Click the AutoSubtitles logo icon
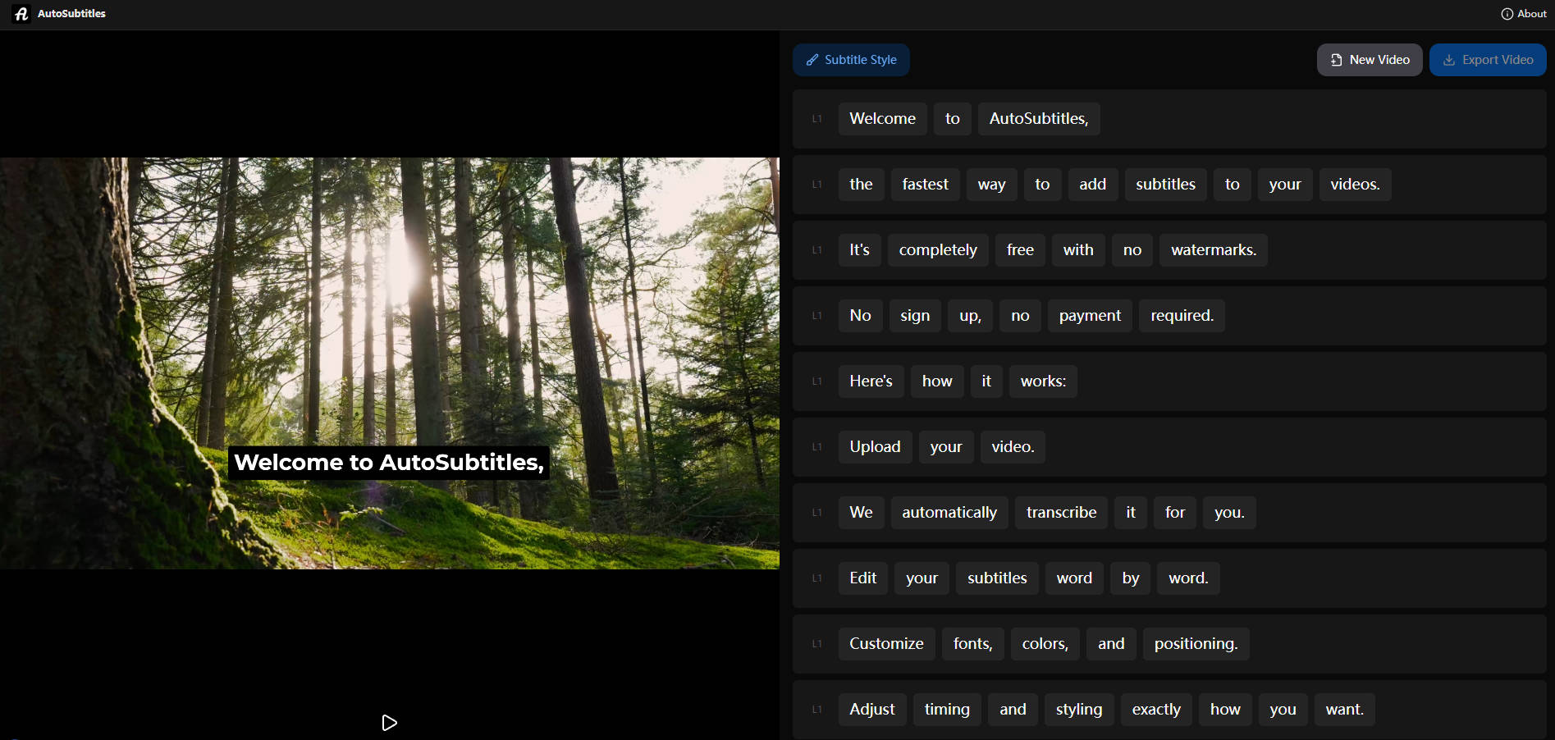 point(20,13)
